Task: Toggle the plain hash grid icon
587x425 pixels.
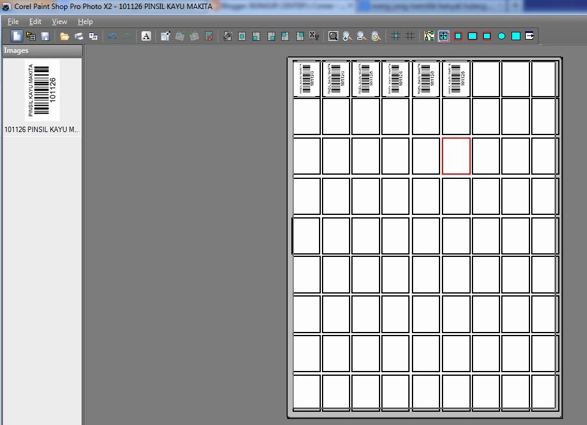Action: pyautogui.click(x=410, y=36)
